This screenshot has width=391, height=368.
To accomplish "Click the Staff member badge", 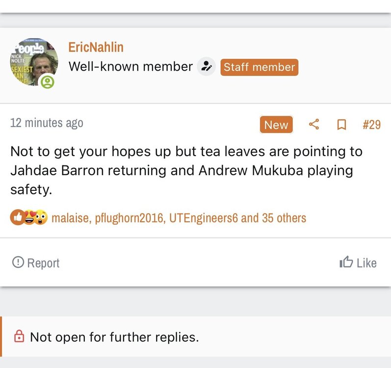I will pyautogui.click(x=259, y=67).
